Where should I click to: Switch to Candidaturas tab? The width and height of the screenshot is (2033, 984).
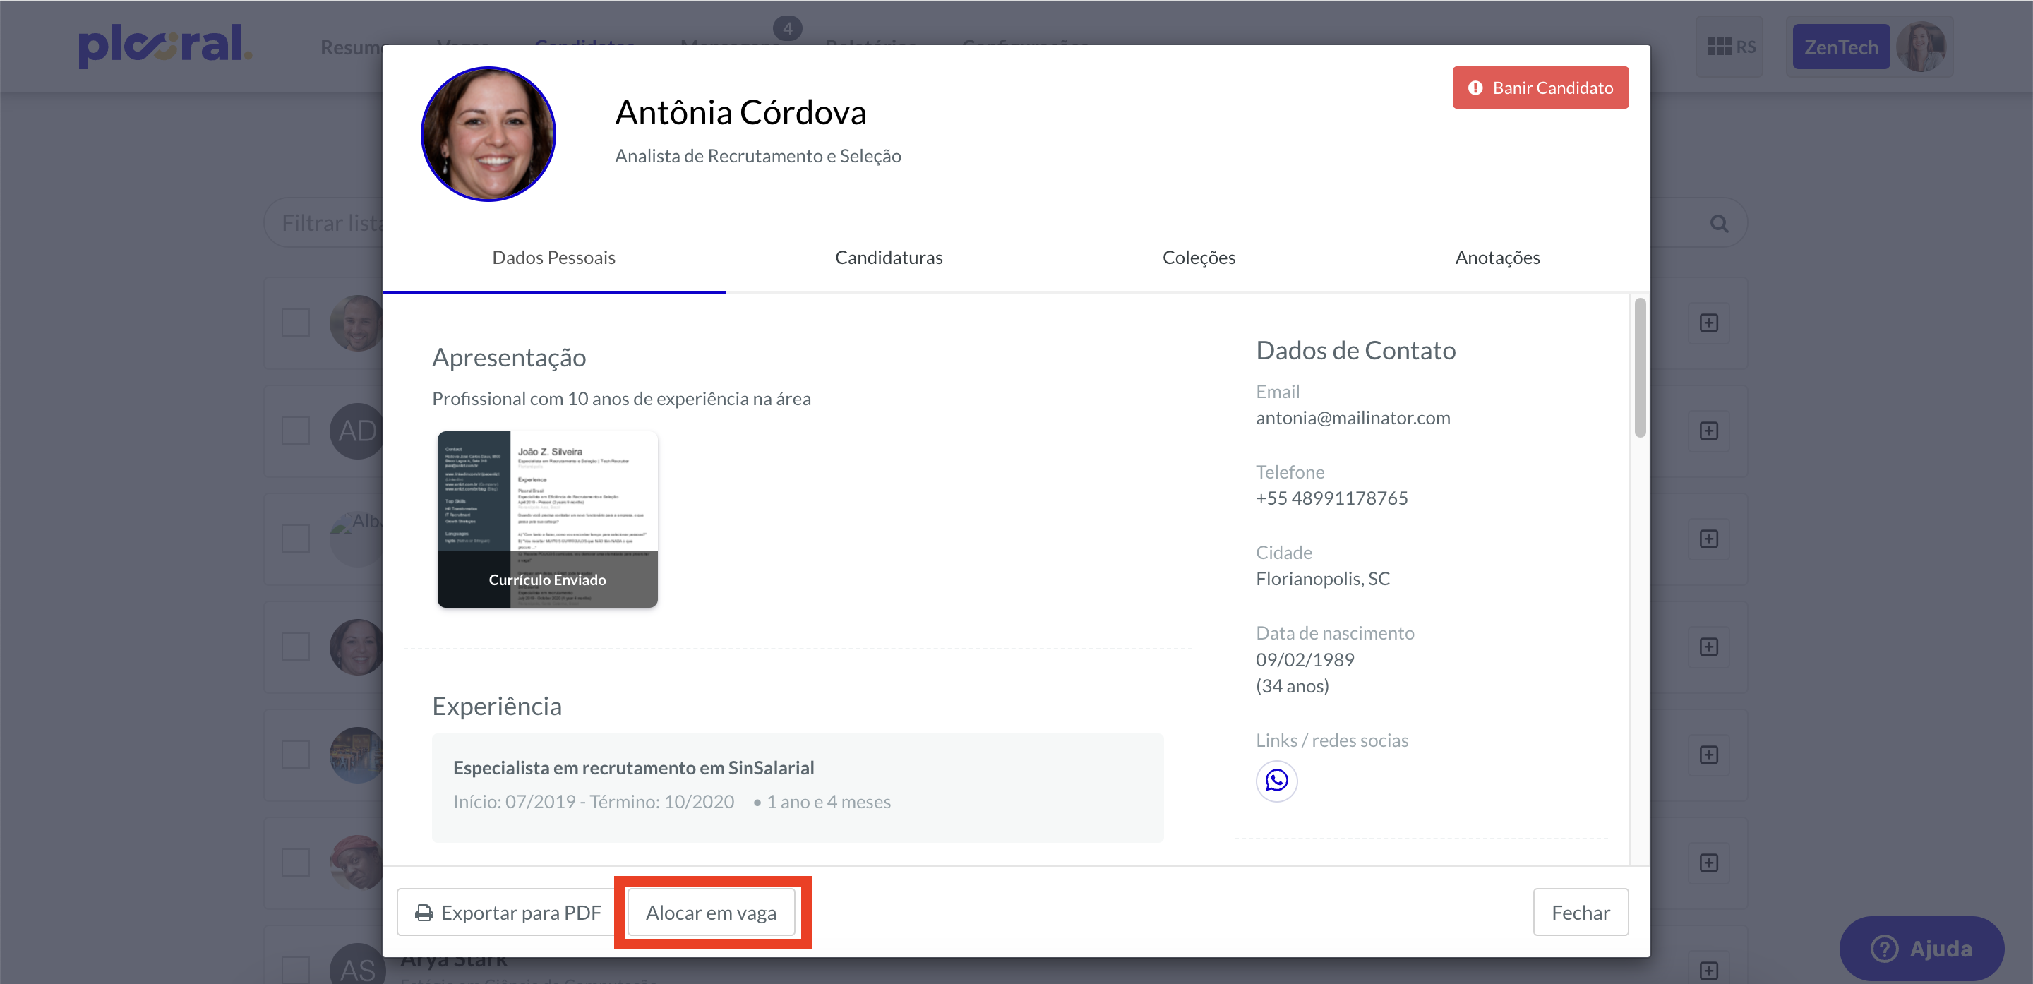(x=889, y=257)
